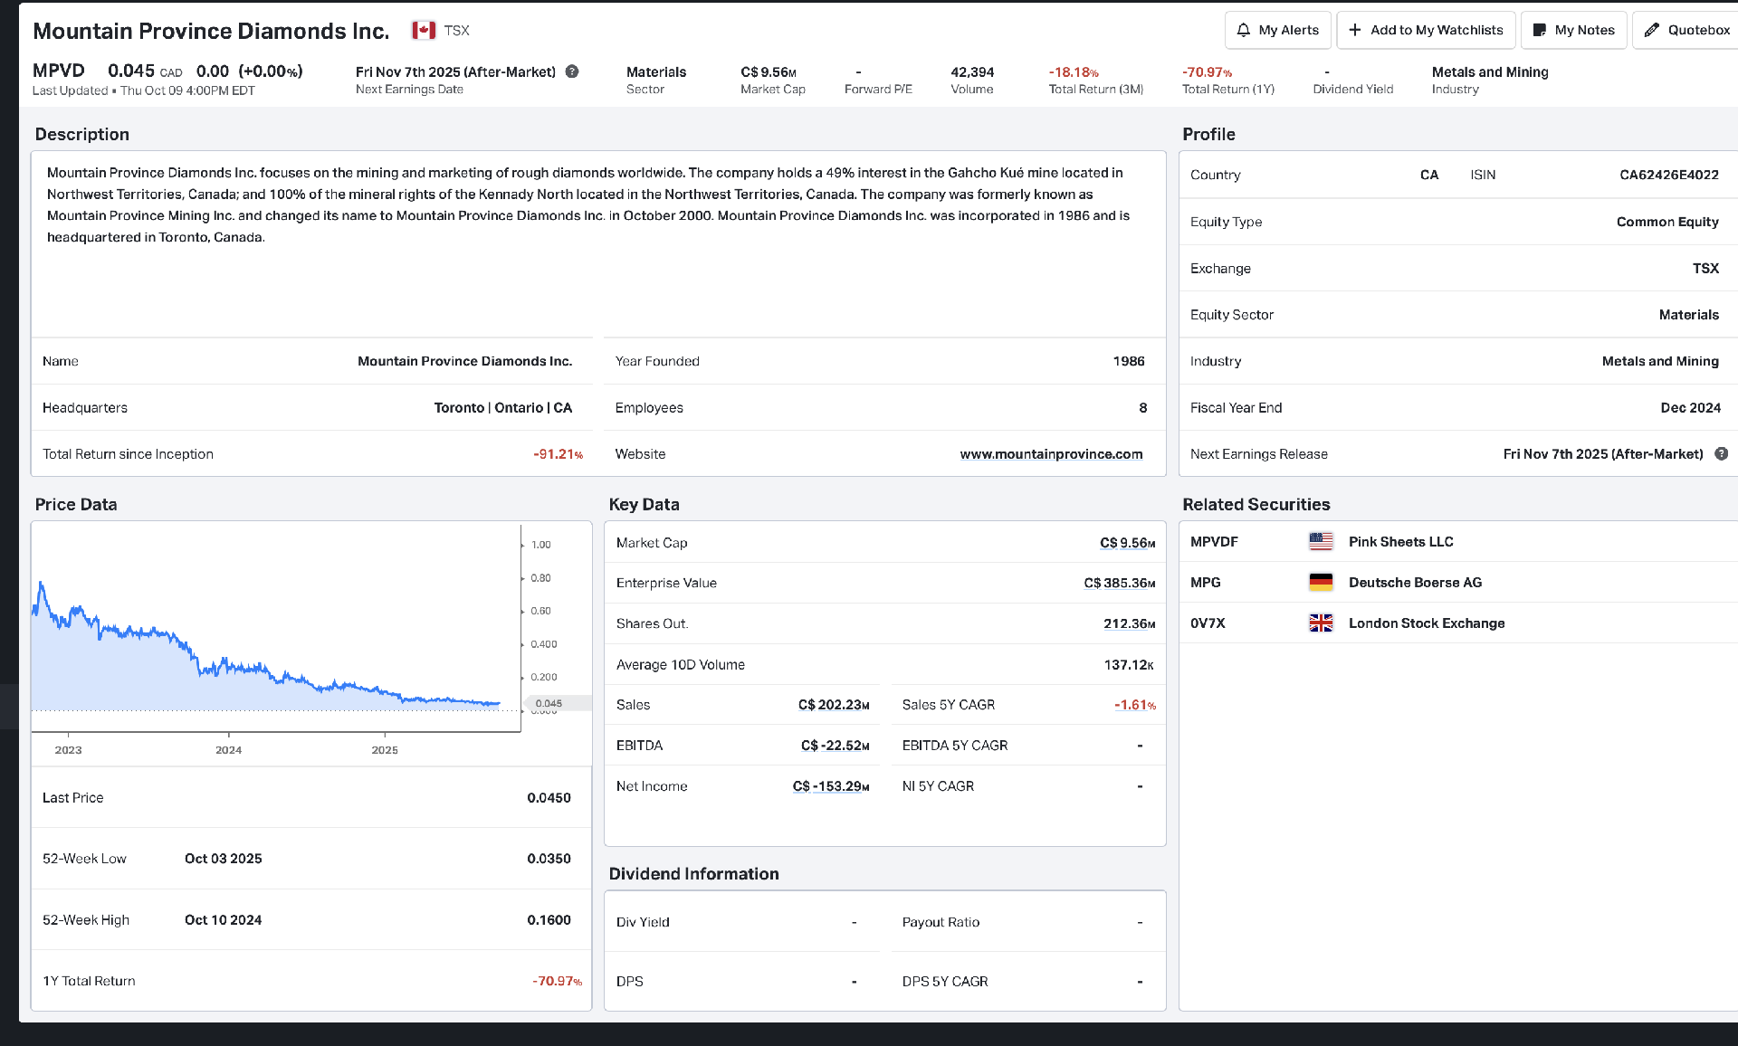Click the Net Income C$-153.29M value

830,786
